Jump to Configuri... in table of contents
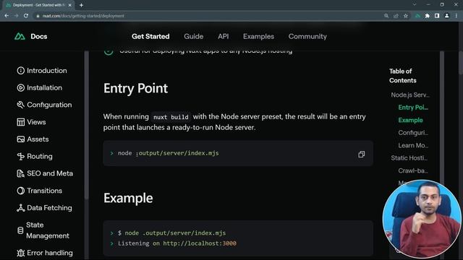Viewport: 463px width, 260px height. pos(413,133)
